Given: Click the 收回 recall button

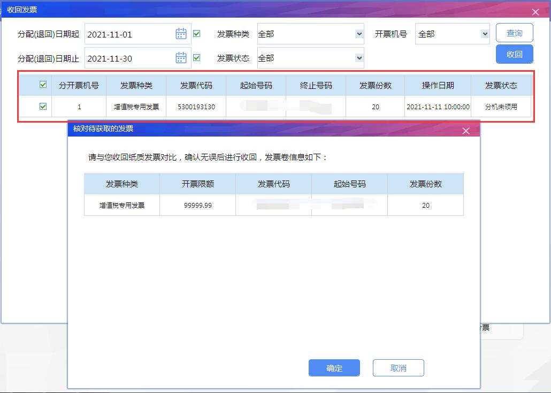Looking at the screenshot, I should 514,54.
